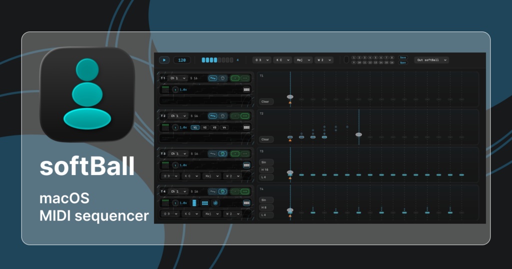Screen dimensions: 512x269
Task: Toggle T3 green three-dots mode button
Action: pos(245,154)
